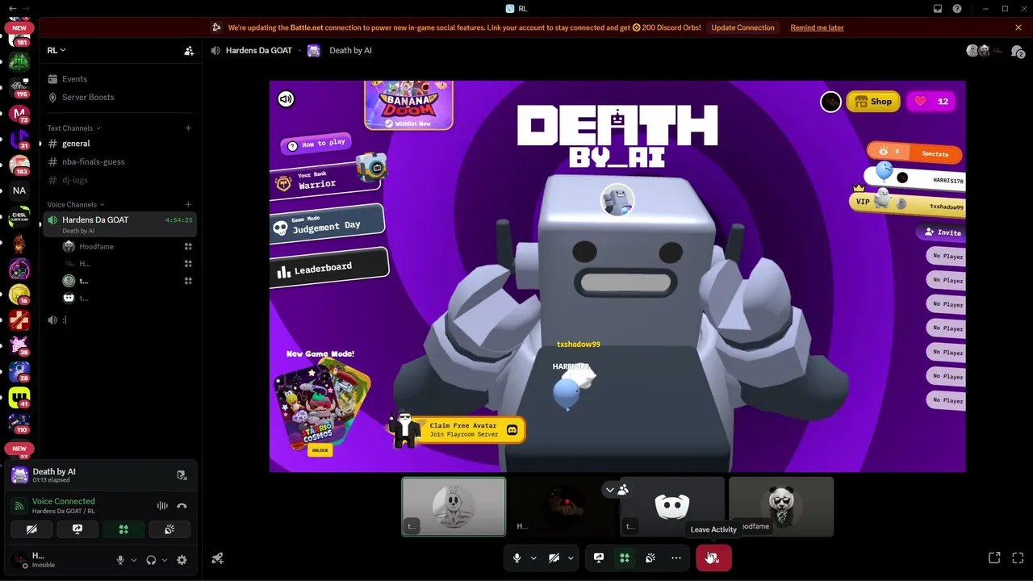
Task: Invite a player to the game
Action: (942, 232)
